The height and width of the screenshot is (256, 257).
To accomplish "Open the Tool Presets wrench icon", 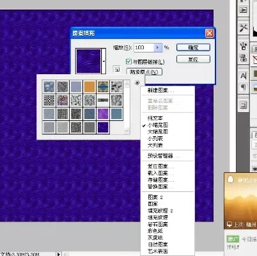I will point(244,28).
